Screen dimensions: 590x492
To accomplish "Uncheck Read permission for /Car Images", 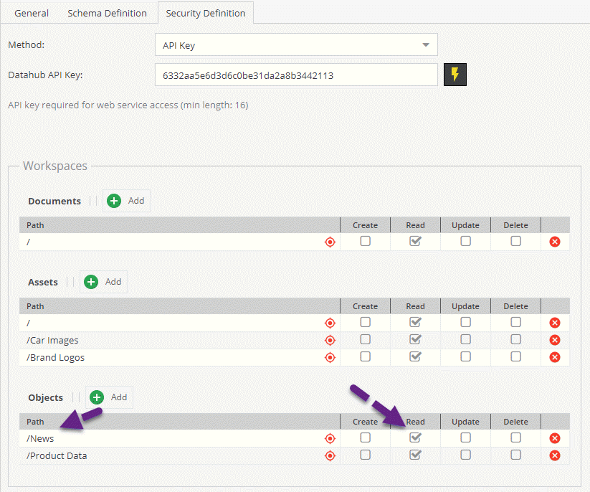I will (x=415, y=339).
